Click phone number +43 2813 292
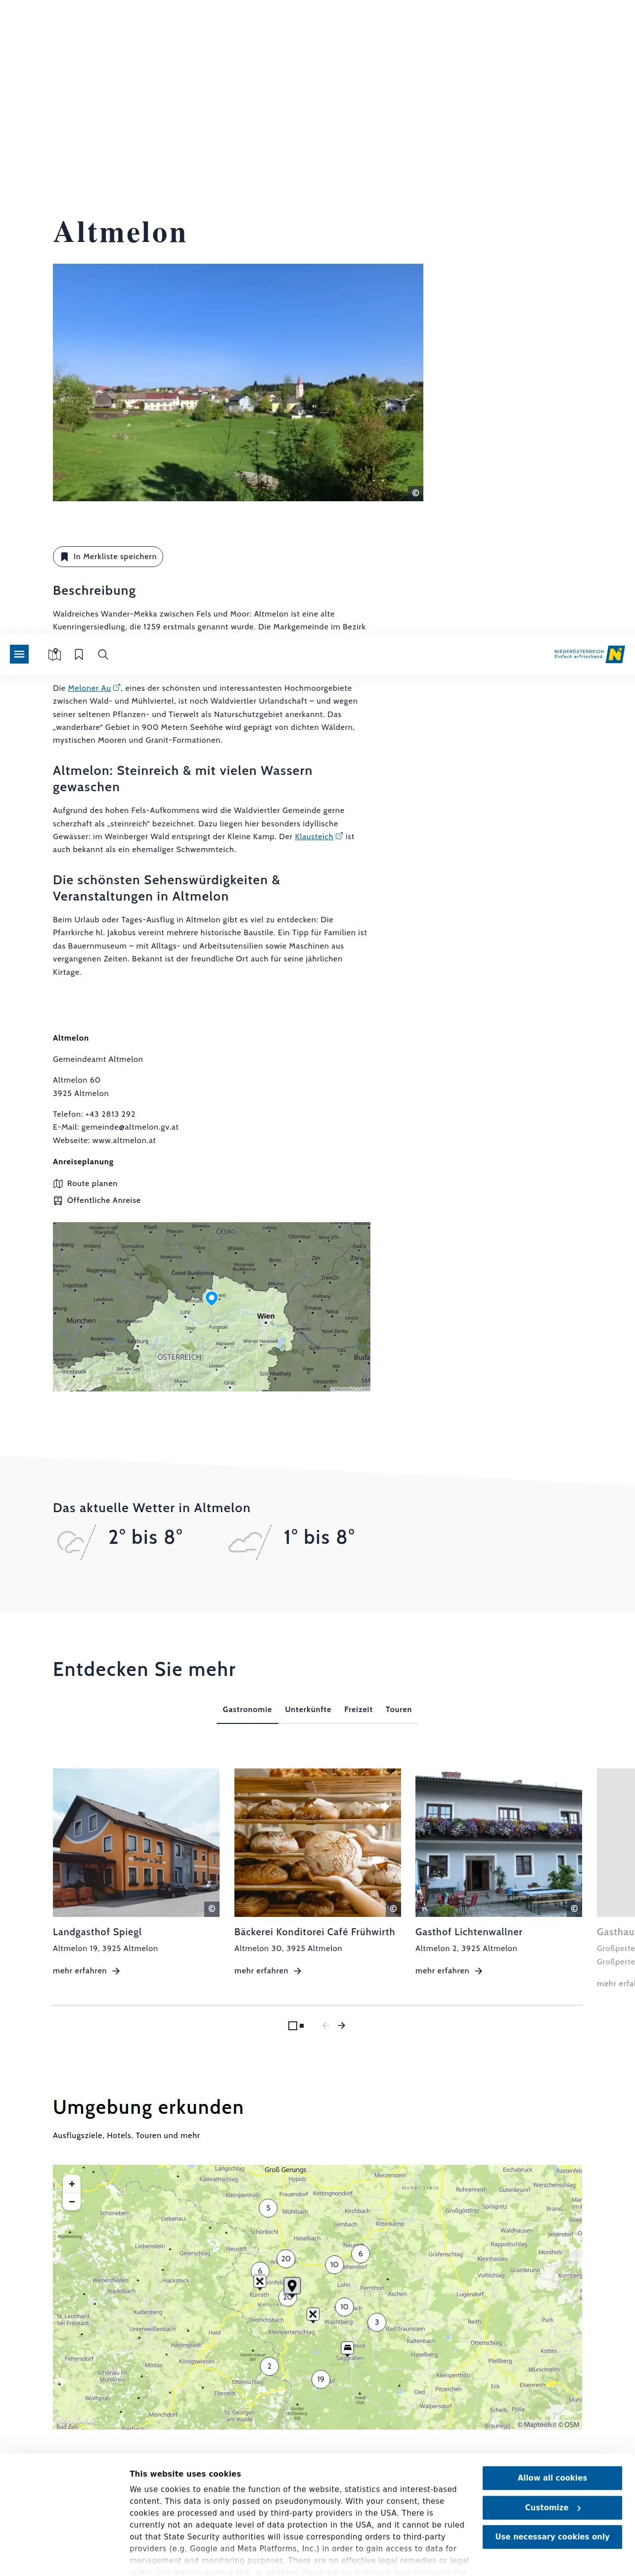The image size is (635, 2576). (110, 1114)
